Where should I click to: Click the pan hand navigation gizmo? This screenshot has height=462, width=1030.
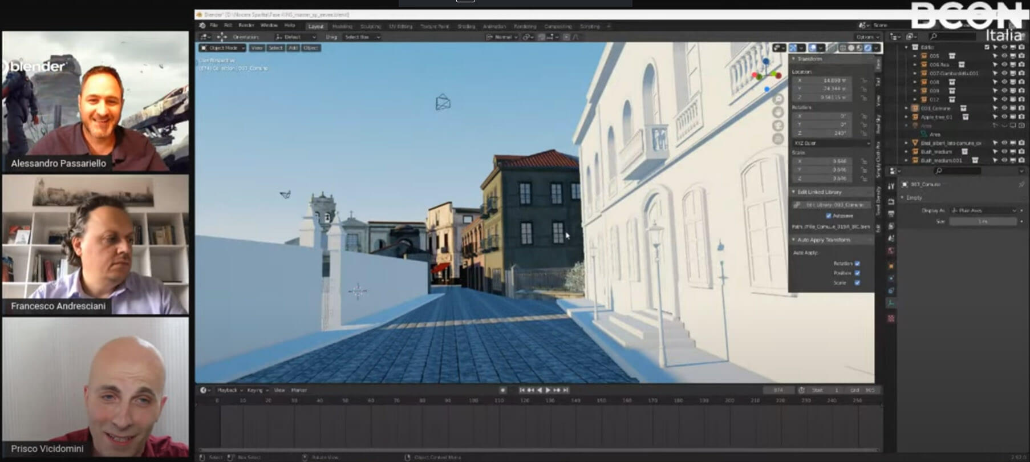pos(778,112)
